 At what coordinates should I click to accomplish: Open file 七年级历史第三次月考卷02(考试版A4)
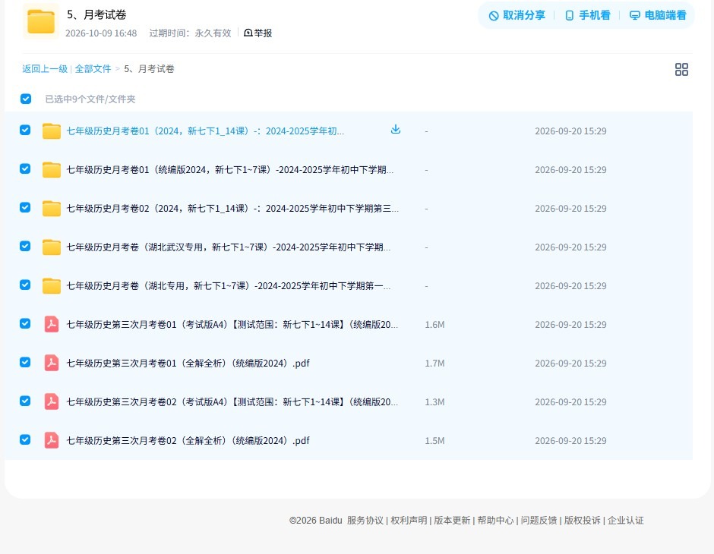[232, 401]
